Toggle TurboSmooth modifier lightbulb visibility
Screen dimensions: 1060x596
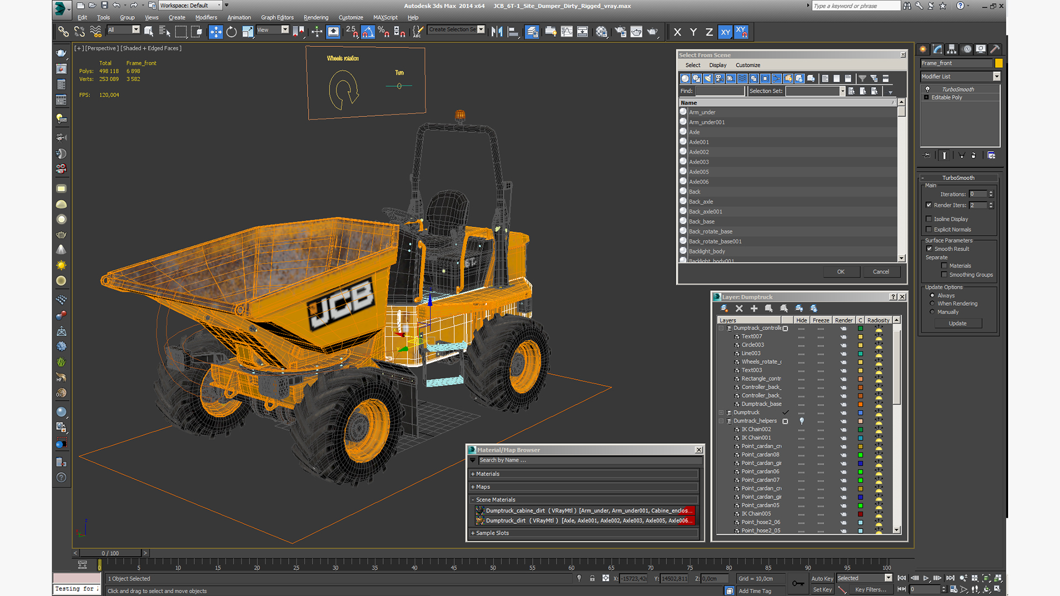pyautogui.click(x=928, y=89)
